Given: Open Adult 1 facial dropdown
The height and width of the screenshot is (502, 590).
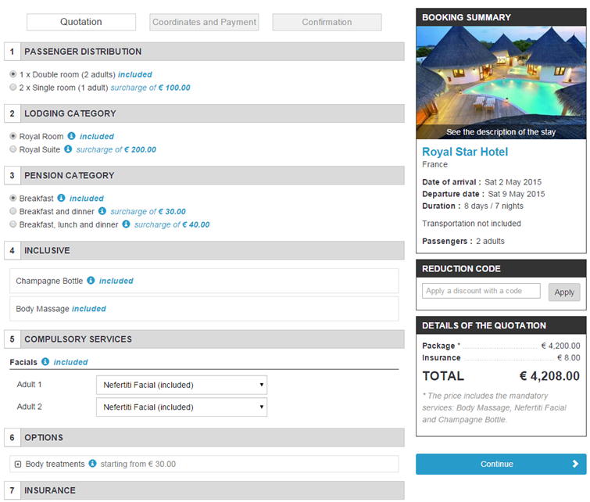Looking at the screenshot, I should pyautogui.click(x=181, y=385).
